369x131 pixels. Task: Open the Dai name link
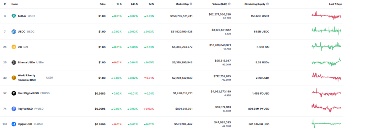(x=20, y=47)
